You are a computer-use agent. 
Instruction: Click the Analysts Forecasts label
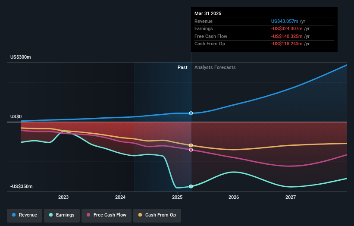(215, 67)
